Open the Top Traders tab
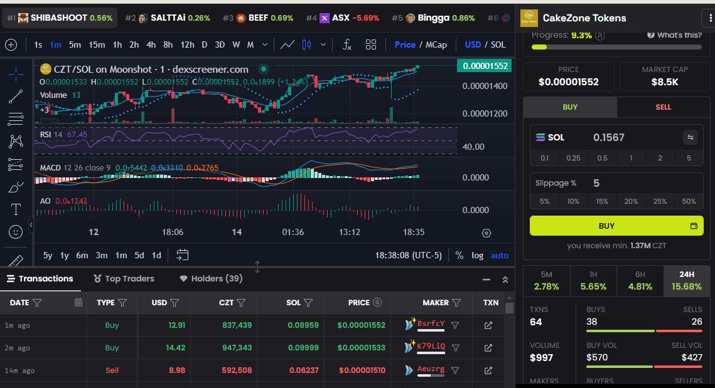This screenshot has height=388, width=715. (x=124, y=279)
